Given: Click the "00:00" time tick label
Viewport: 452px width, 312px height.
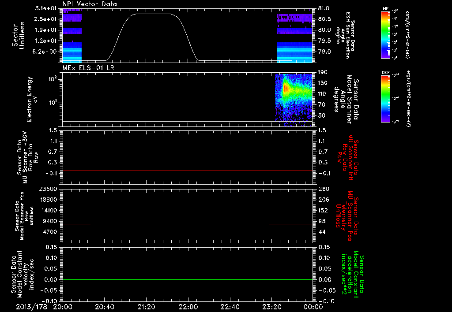Looking at the screenshot, I should click(x=313, y=307).
